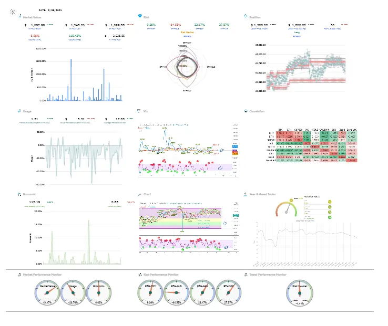Image resolution: width=388 pixels, height=326 pixels.
Task: Click the Economic section icon
Action: click(19, 194)
